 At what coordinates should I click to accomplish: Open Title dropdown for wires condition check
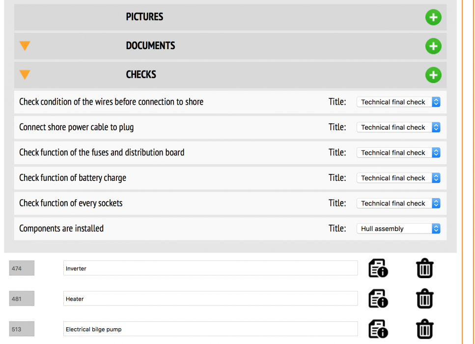point(398,102)
